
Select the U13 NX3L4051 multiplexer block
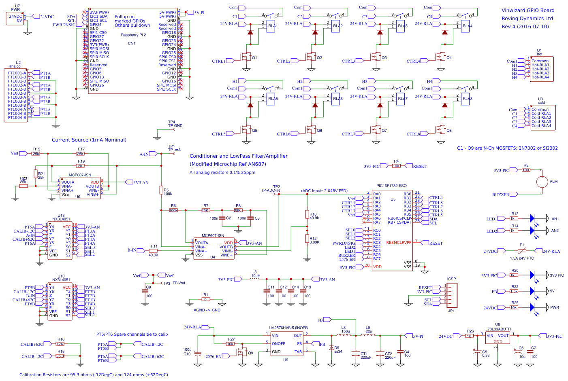click(60, 240)
